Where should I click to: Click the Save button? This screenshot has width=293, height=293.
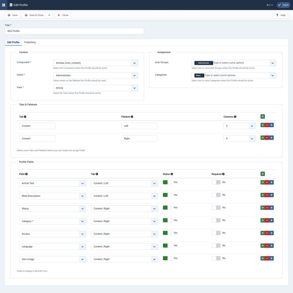coord(13,15)
